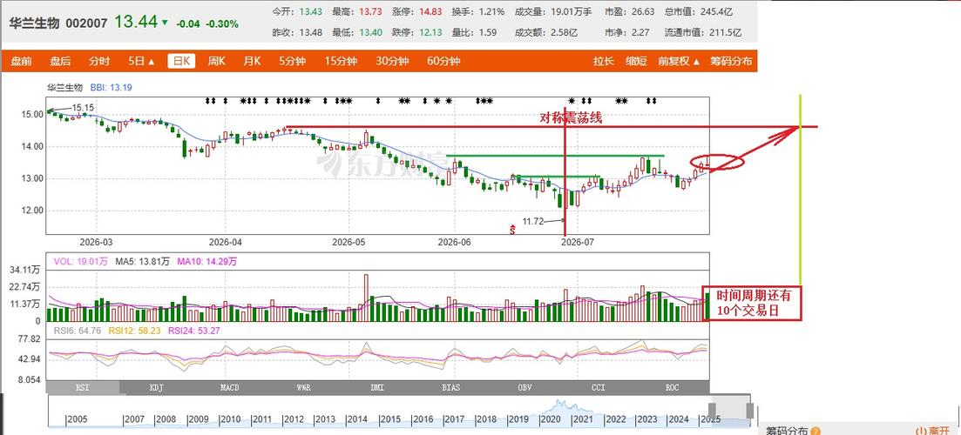
Task: Click the BBI: 13.19 indicator label
Action: (111, 88)
